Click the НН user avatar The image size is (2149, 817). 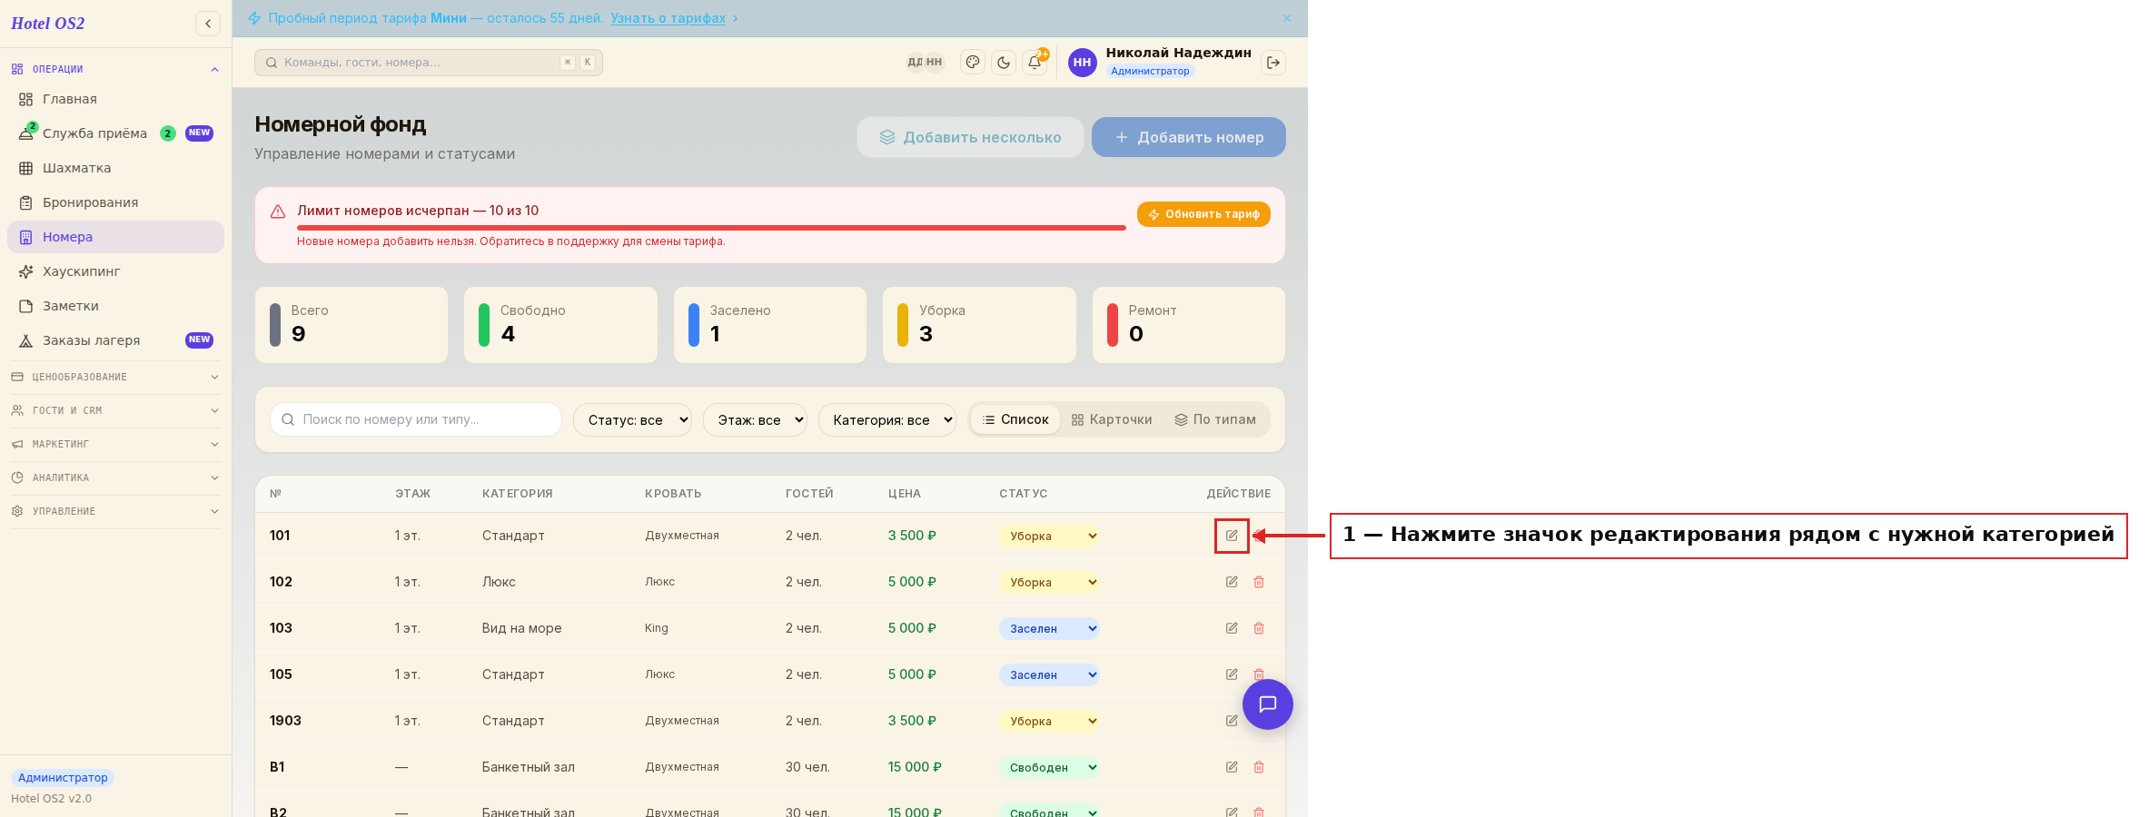1082,63
